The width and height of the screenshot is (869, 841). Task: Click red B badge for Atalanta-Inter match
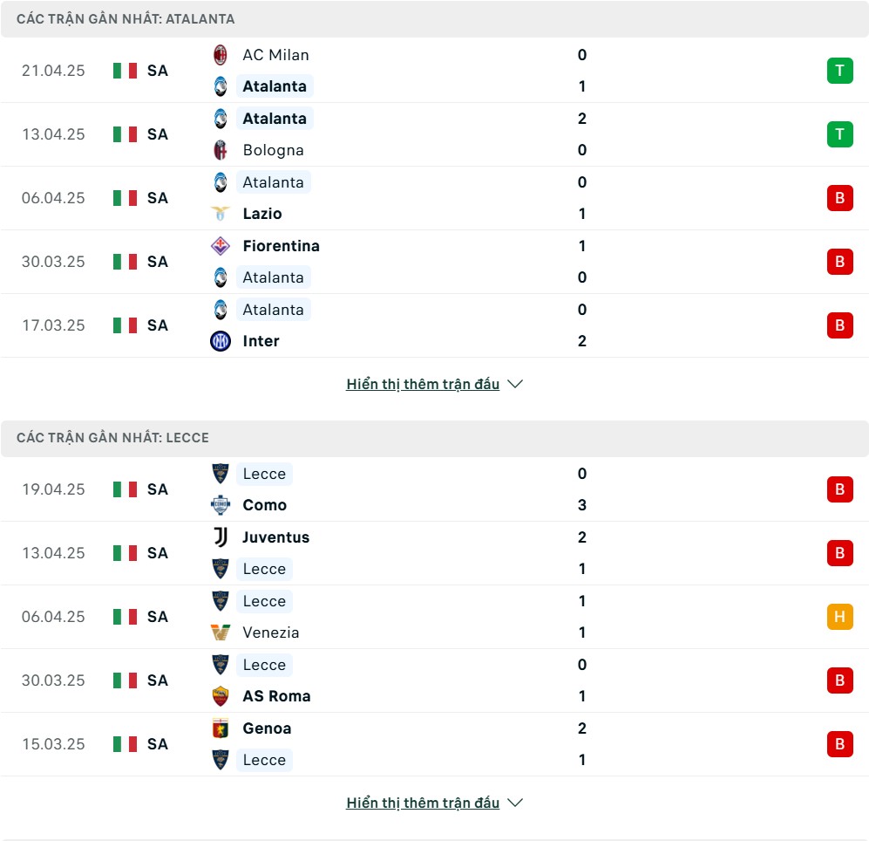839,325
